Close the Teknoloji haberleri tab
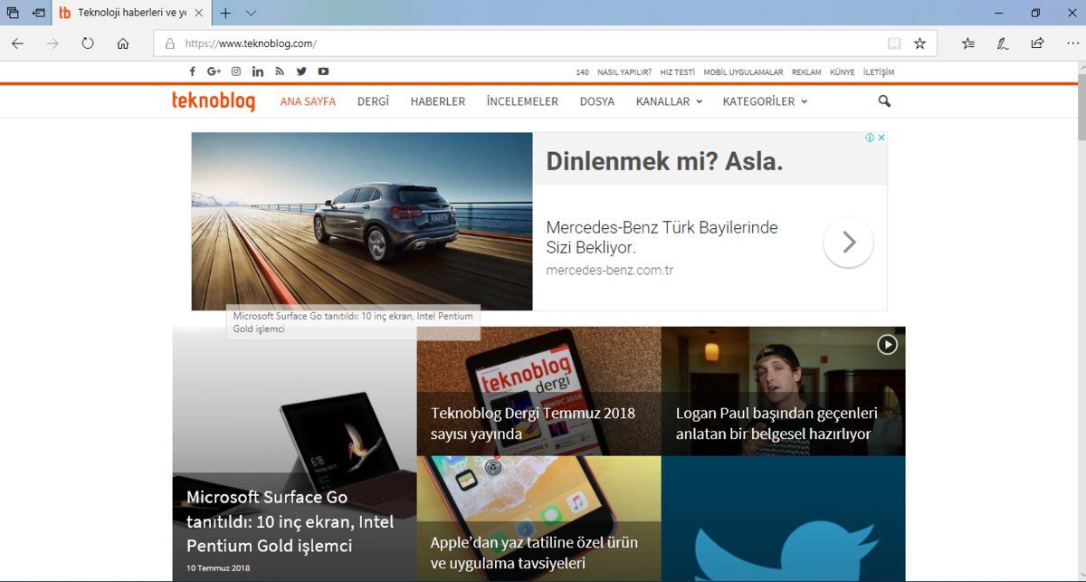 click(x=198, y=14)
